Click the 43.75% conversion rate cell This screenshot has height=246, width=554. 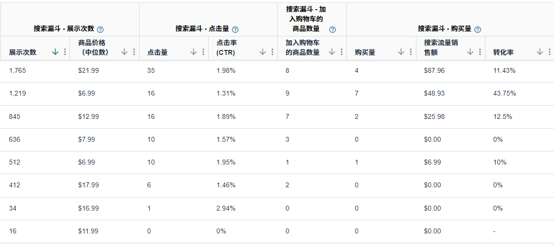point(504,93)
